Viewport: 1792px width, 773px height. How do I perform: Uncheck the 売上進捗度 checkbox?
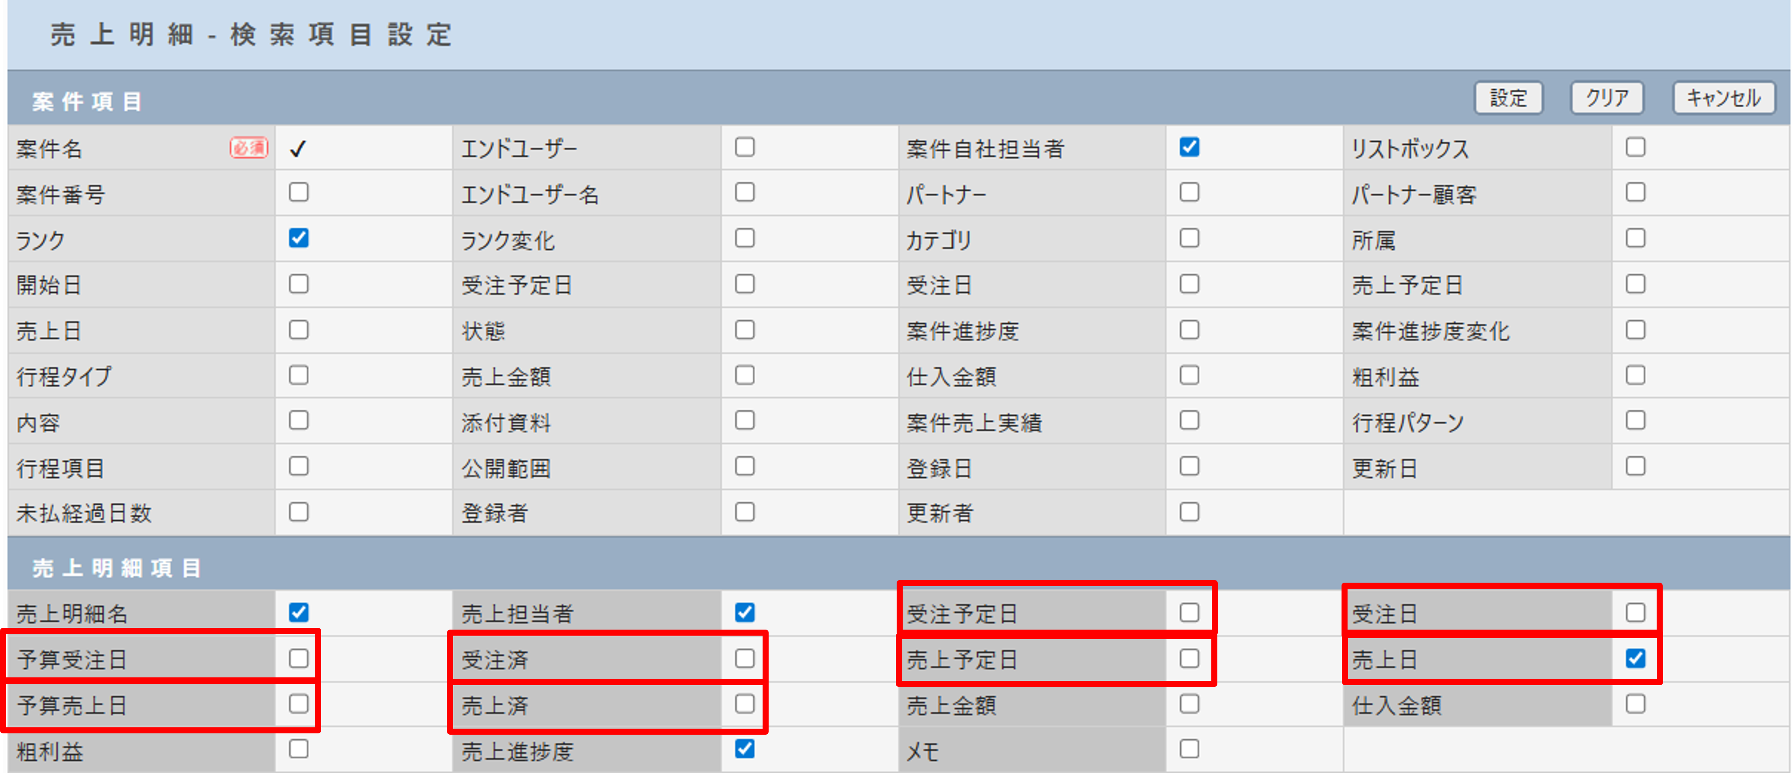(x=744, y=749)
